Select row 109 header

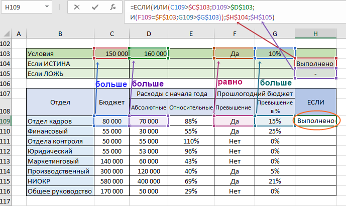[6, 121]
